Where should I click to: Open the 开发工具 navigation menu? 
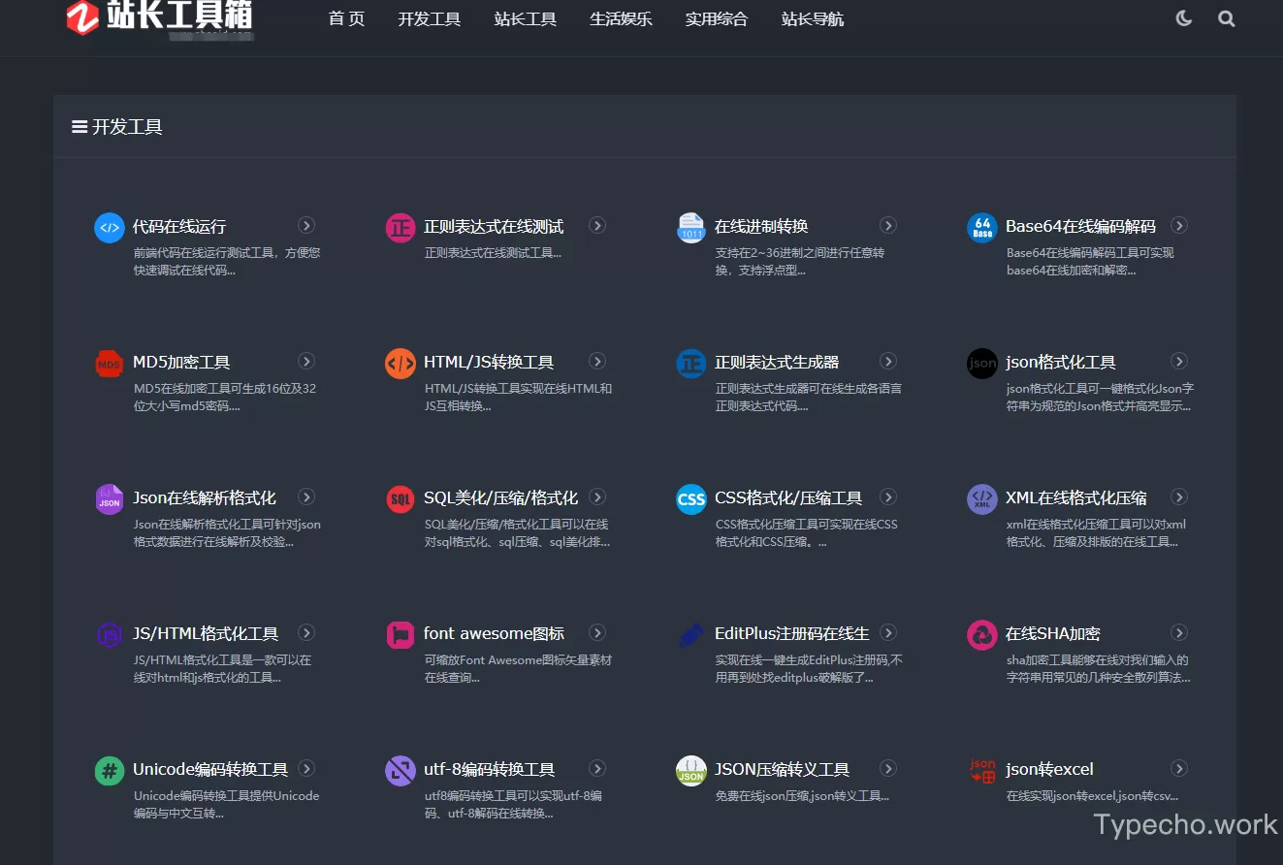tap(429, 19)
